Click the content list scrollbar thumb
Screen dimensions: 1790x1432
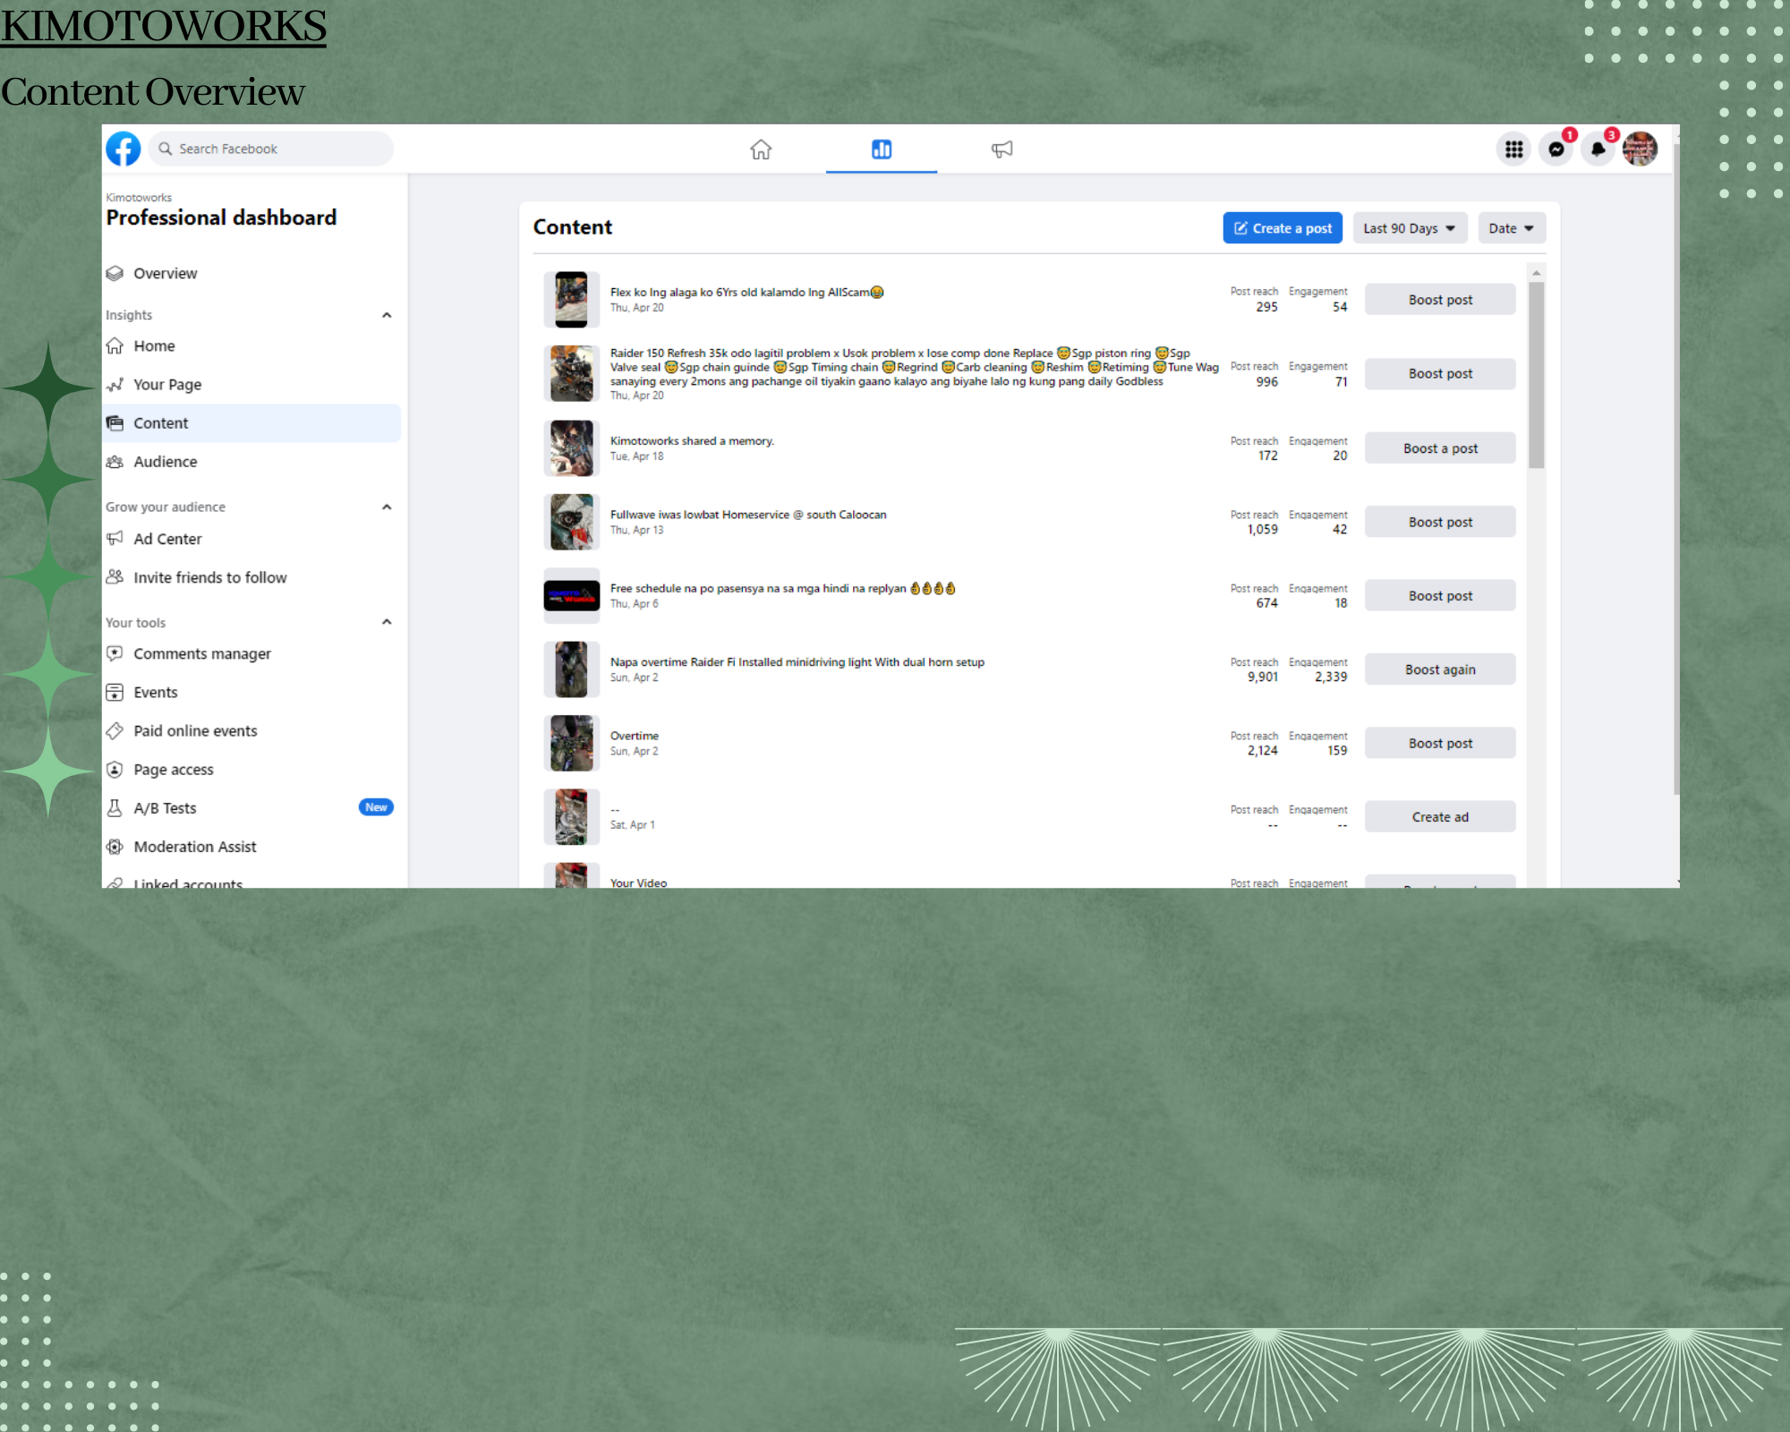[x=1536, y=375]
